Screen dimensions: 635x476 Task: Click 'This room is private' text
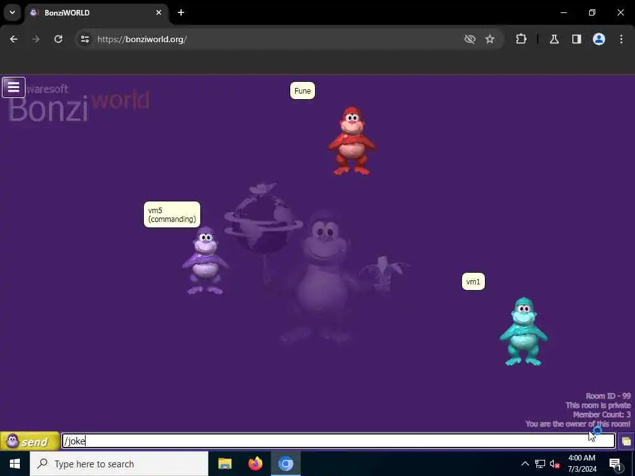coord(598,405)
